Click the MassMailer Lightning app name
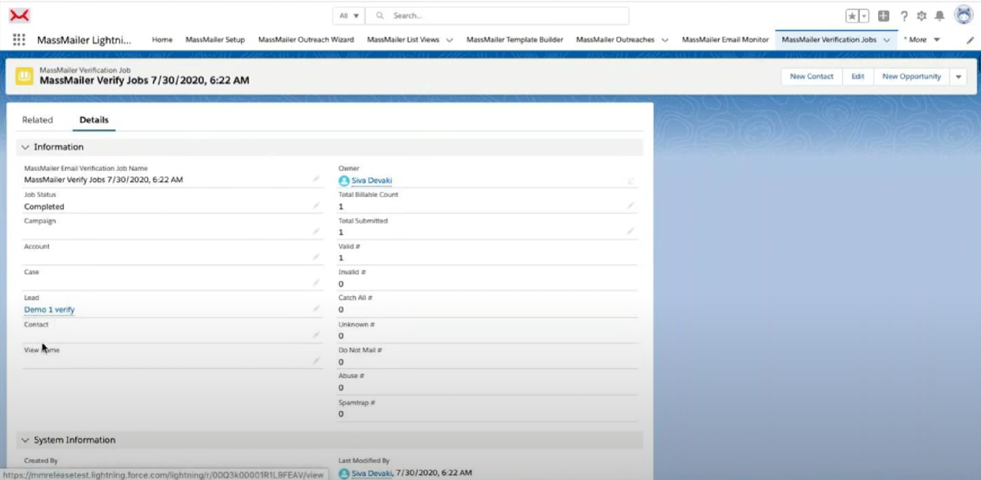Screen dimensions: 981x480 [x=84, y=40]
